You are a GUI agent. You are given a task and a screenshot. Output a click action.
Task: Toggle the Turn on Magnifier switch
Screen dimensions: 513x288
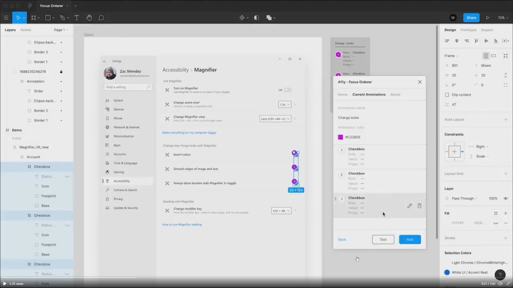[x=287, y=90]
